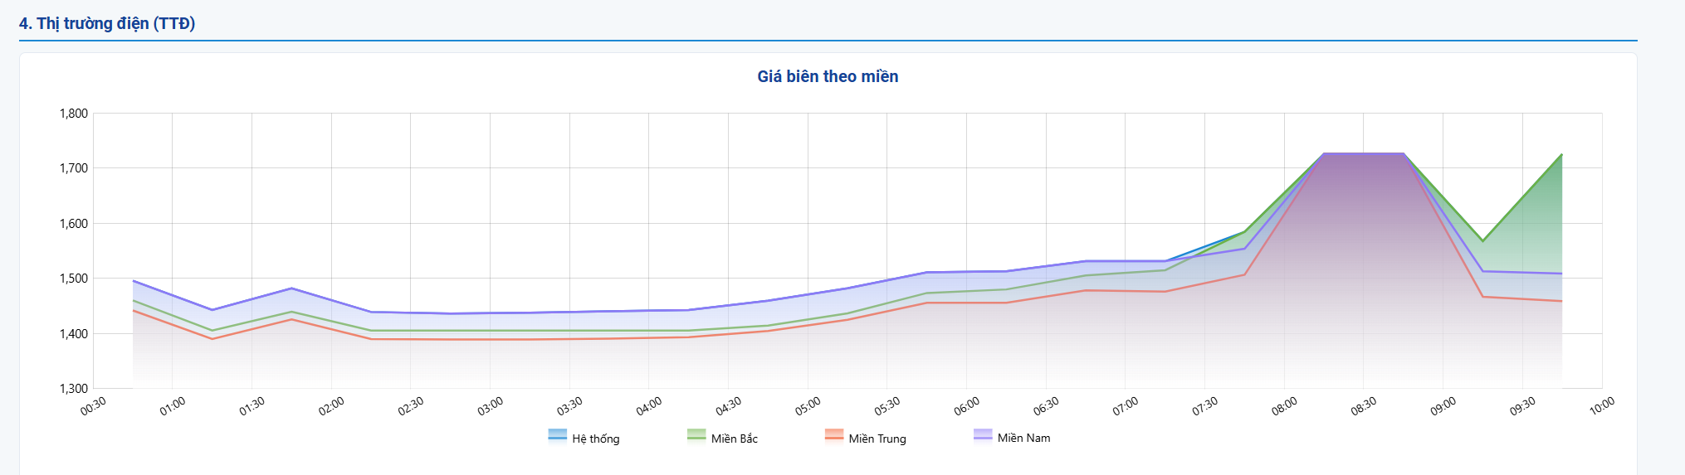Click the 1,300 y-axis label

pos(74,389)
